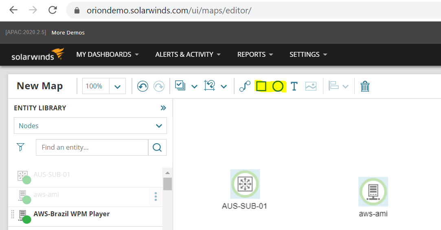Expand the canvas tool dropdown arrow

[x=224, y=86]
